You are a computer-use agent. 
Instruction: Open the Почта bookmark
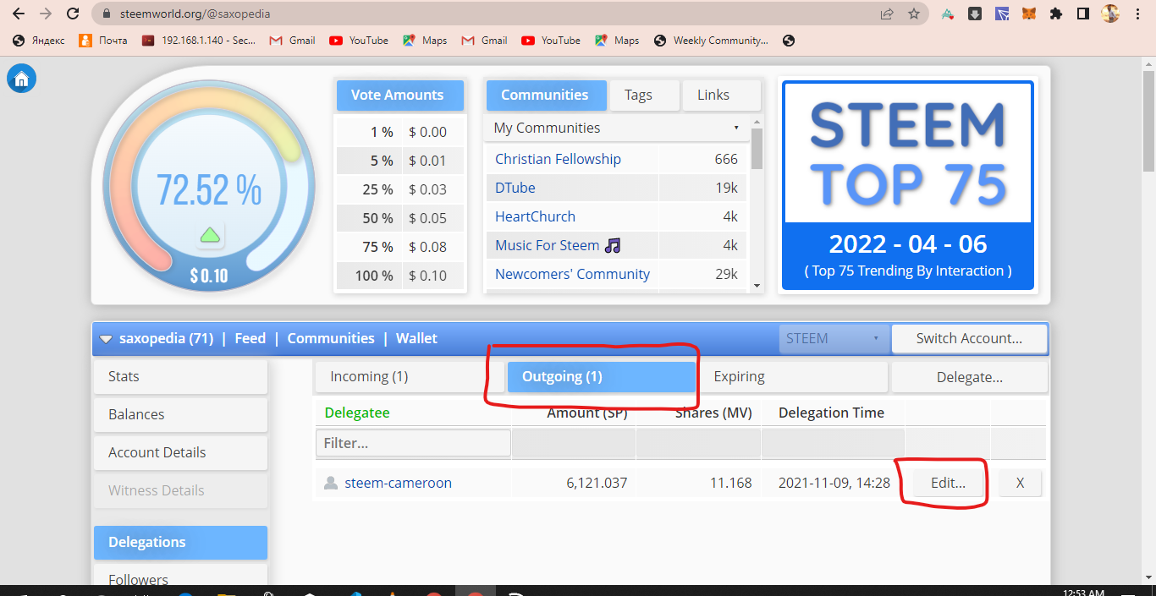(103, 40)
